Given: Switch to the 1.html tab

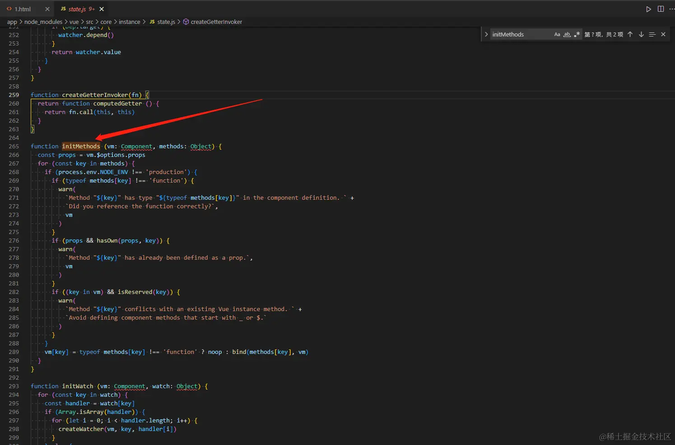Looking at the screenshot, I should [x=23, y=9].
